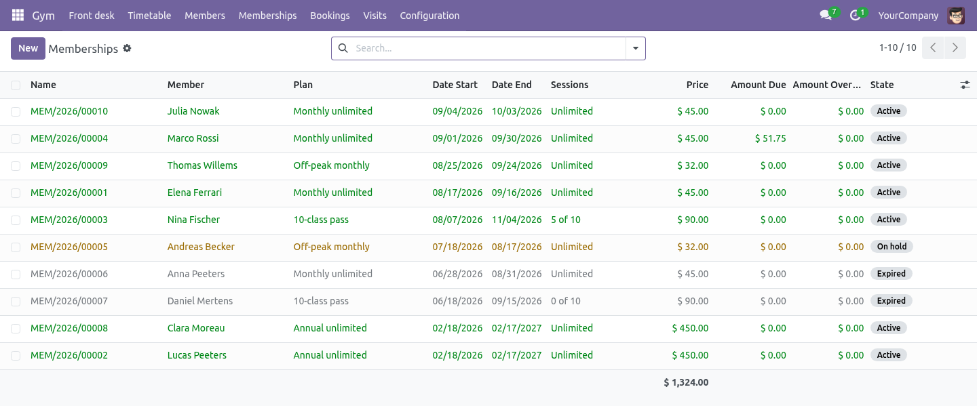Open optional columns settings icon
This screenshot has width=977, height=406.
click(x=965, y=85)
